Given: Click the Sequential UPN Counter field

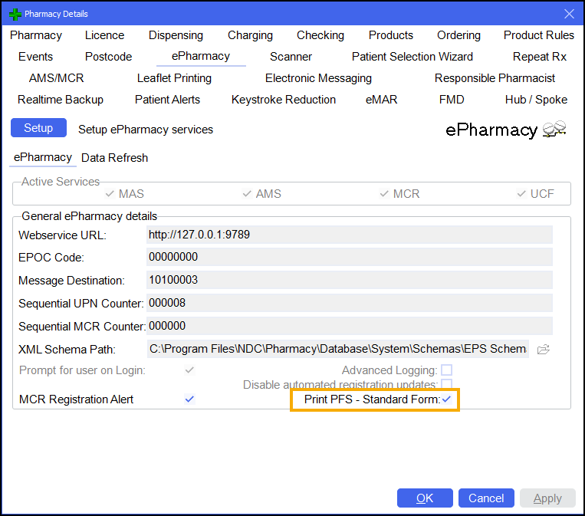Looking at the screenshot, I should tap(349, 303).
